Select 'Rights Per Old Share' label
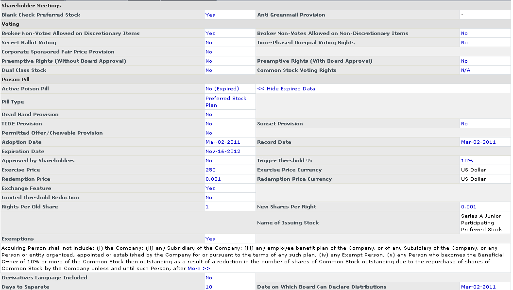 point(30,207)
